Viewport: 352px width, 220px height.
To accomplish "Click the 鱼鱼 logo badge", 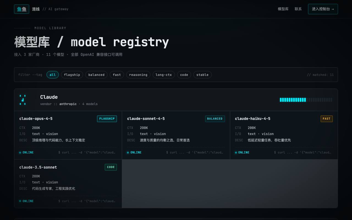I will (21, 9).
